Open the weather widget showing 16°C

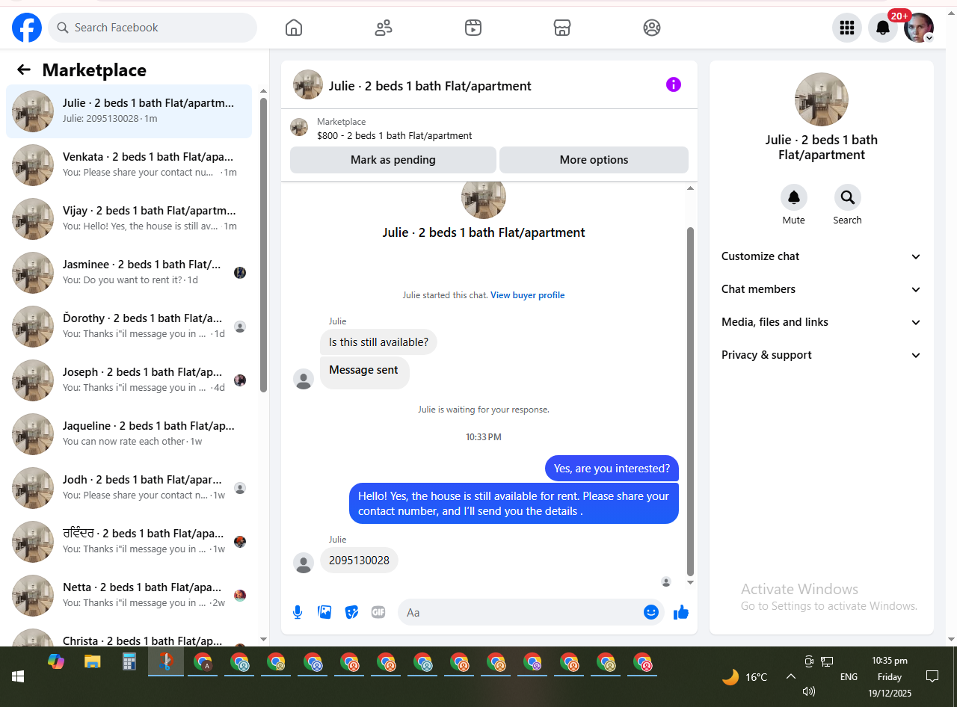[745, 677]
